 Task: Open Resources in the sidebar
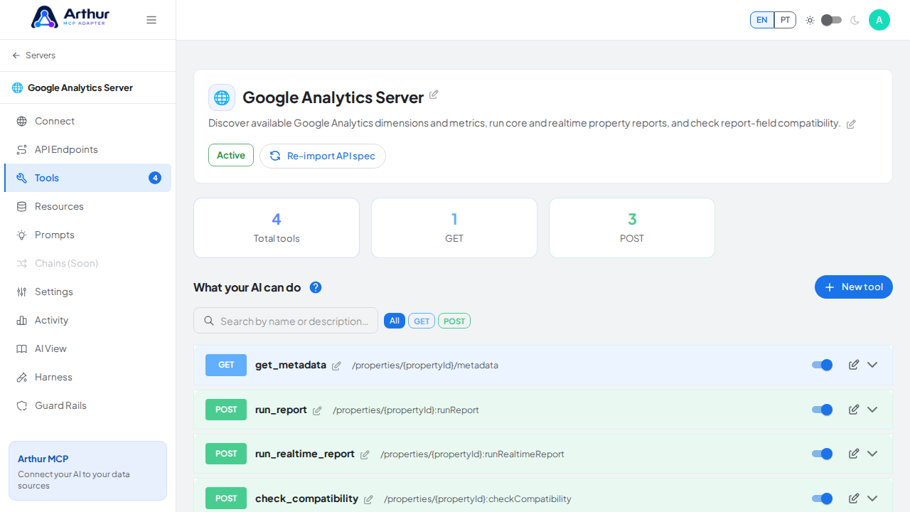[x=87, y=206]
